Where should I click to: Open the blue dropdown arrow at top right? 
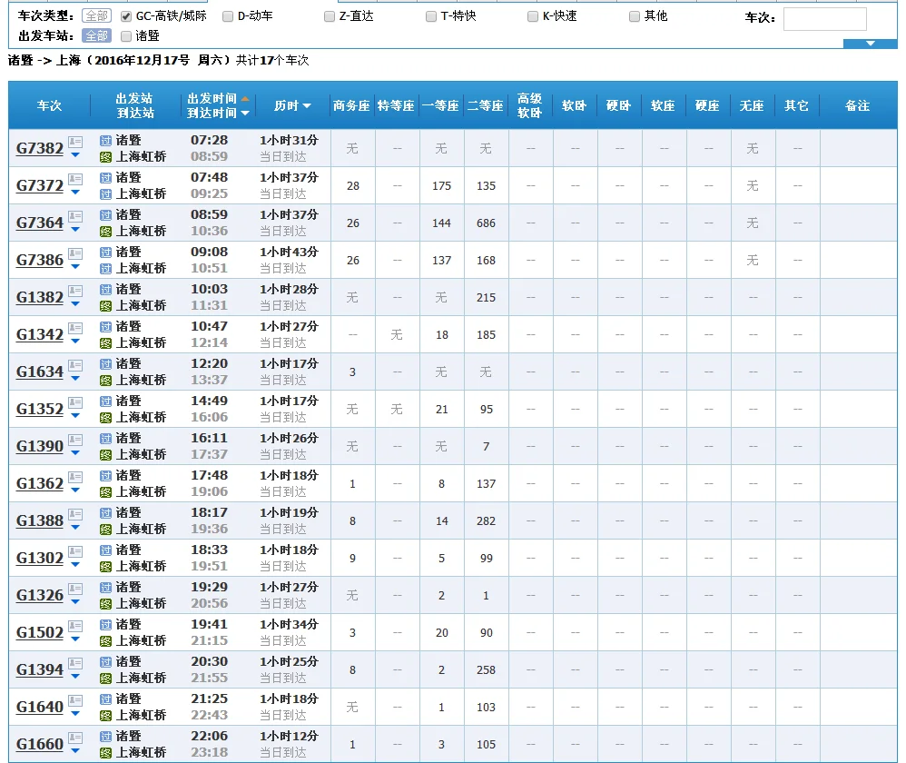tap(870, 43)
